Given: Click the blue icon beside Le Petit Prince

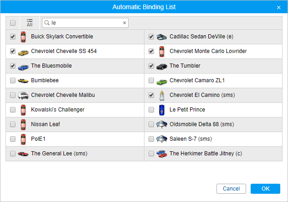Looking at the screenshot, I should tap(162, 110).
